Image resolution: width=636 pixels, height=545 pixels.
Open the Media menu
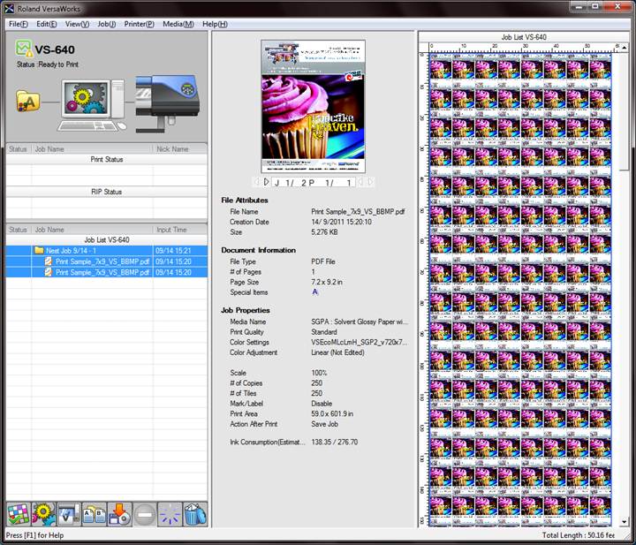click(x=178, y=24)
